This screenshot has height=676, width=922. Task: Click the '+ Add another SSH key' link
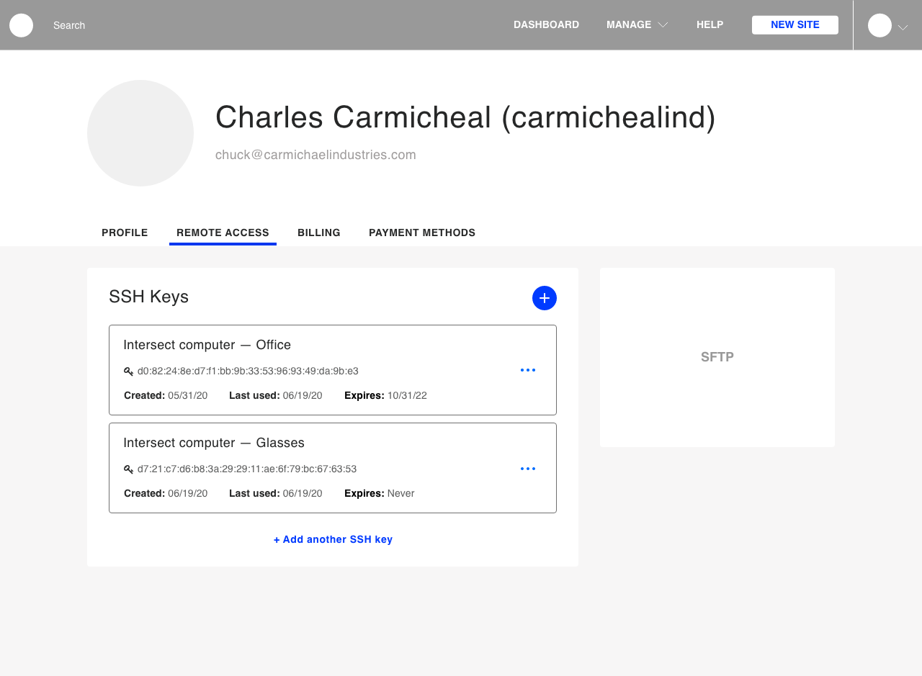(333, 539)
